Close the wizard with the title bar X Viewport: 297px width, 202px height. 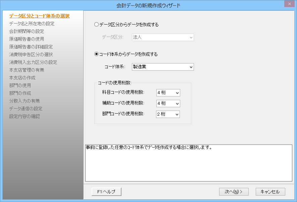289,4
